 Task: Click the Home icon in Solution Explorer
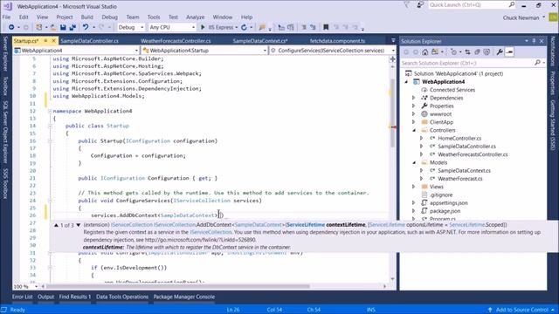pyautogui.click(x=425, y=52)
